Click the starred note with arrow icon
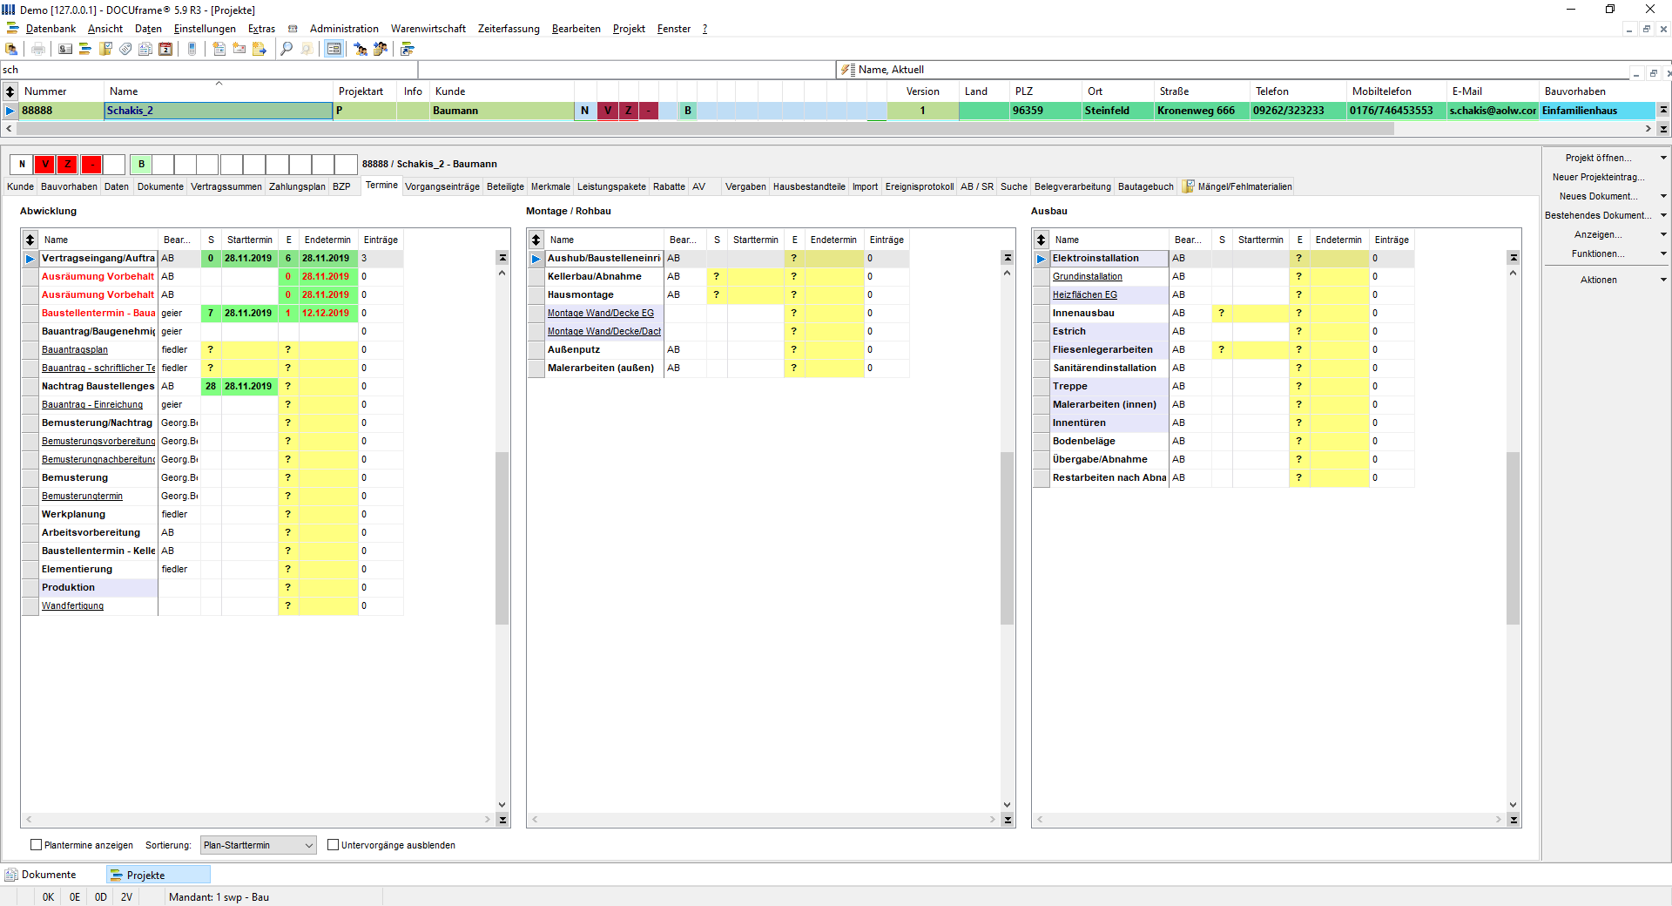 point(259,49)
